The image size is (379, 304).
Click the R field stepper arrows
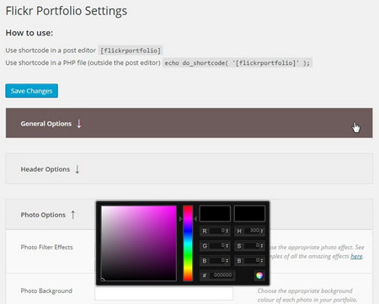click(x=227, y=231)
